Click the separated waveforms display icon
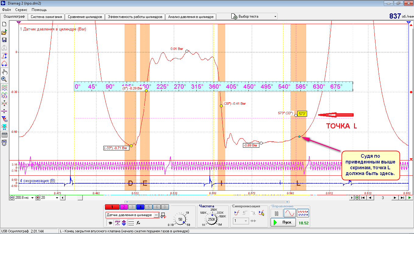Image resolution: width=414 pixels, height=274 pixels. [4, 88]
